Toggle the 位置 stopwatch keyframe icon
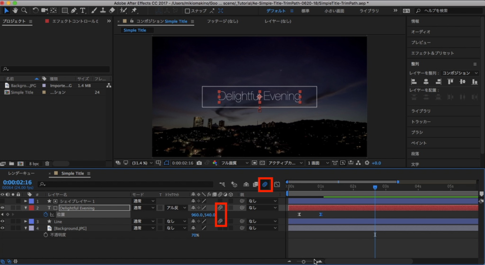Image resolution: width=485 pixels, height=265 pixels. click(x=46, y=214)
